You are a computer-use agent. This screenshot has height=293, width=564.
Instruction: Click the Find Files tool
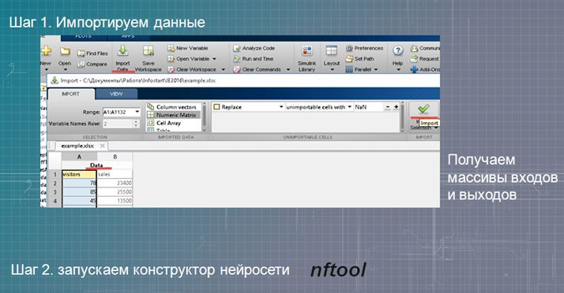click(92, 54)
